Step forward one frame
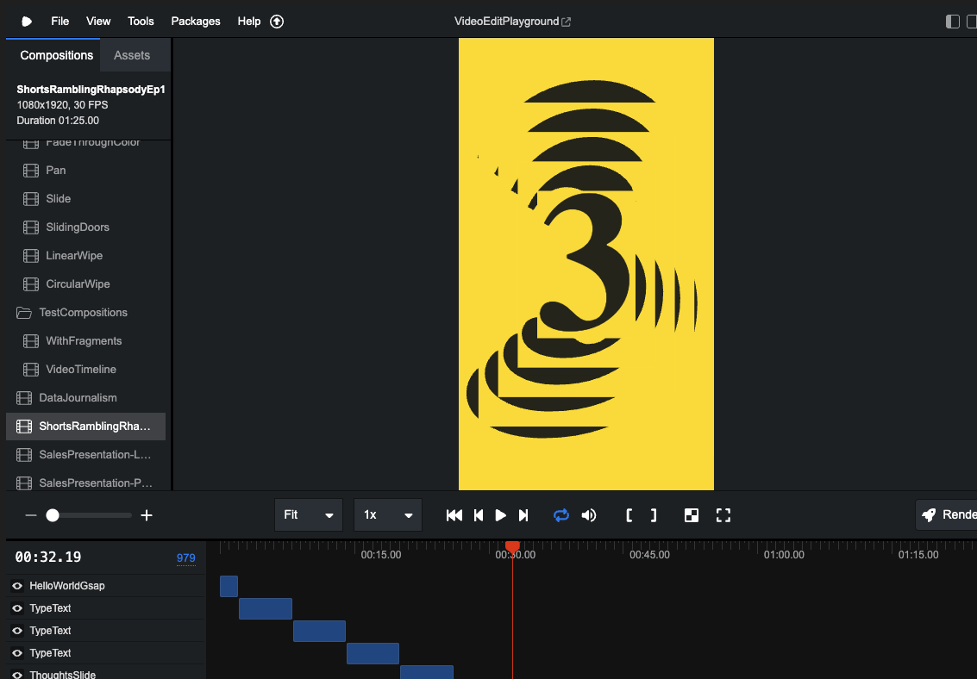 point(523,515)
